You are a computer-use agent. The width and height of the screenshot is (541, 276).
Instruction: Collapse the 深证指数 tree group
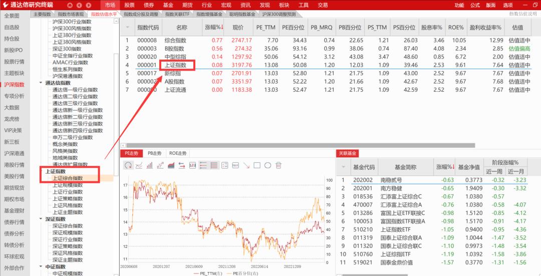[x=41, y=219]
